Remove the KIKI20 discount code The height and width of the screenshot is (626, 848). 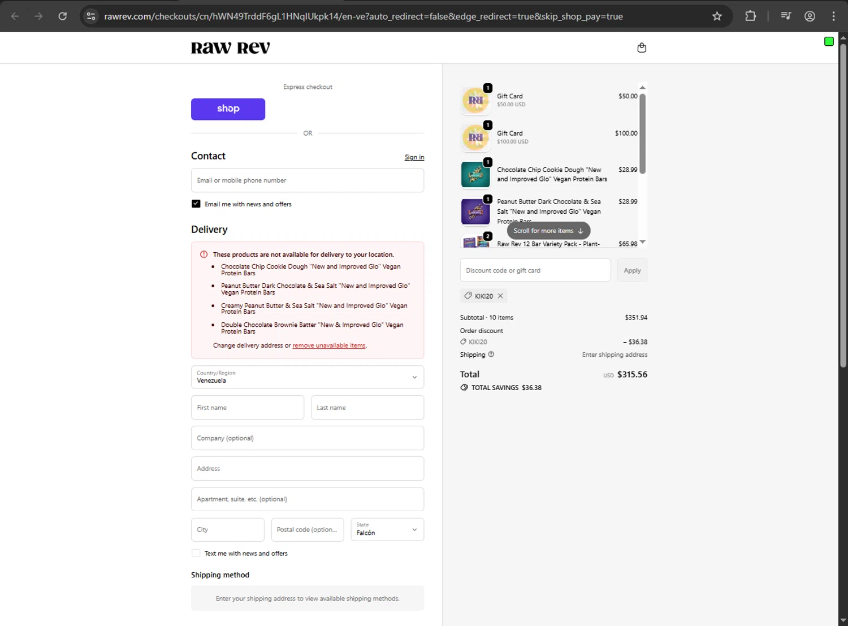point(500,296)
